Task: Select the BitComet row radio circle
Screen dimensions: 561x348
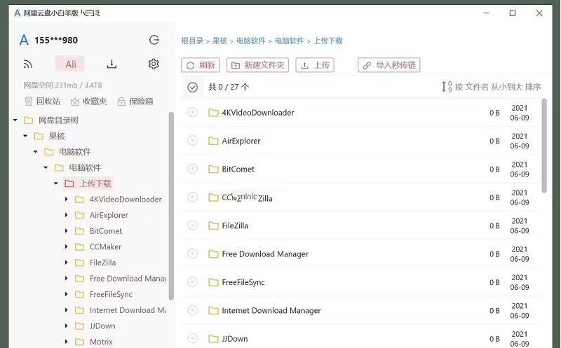Action: [x=192, y=169]
